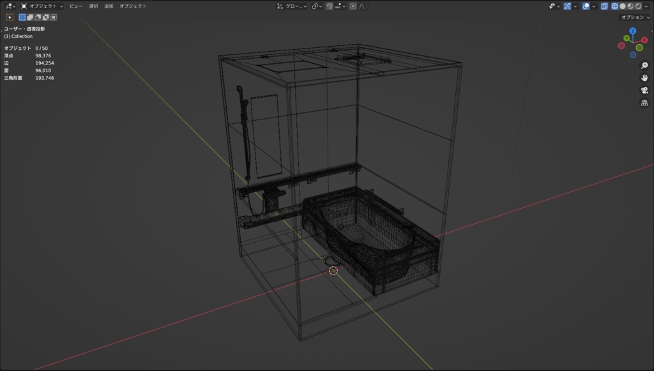Align view to the Z axis gizmo
The width and height of the screenshot is (654, 371).
click(x=633, y=31)
